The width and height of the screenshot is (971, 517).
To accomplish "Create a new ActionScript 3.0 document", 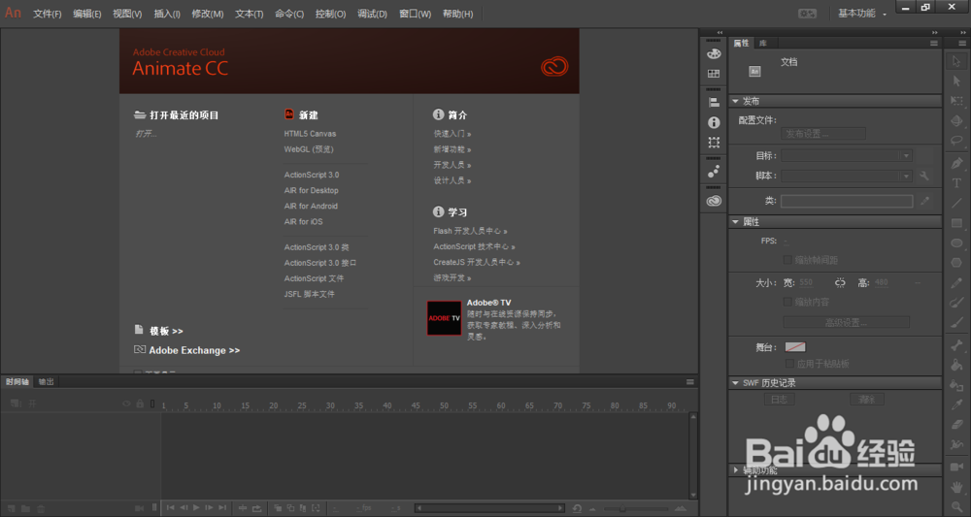I will point(312,175).
